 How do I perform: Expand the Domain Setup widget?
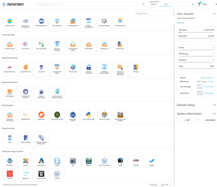pyautogui.click(x=214, y=105)
